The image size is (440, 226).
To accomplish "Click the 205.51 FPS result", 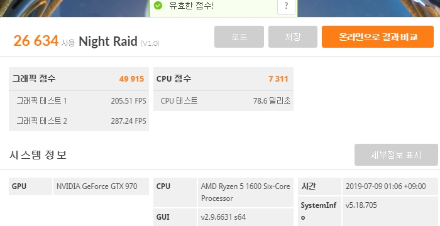I will pyautogui.click(x=128, y=100).
